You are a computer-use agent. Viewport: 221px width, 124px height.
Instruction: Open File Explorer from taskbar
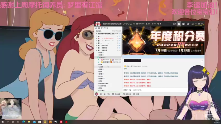click(x=29, y=122)
